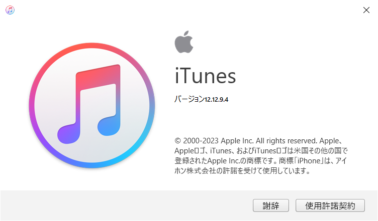Screen dimensions: 378x221
Task: Open the 使用許諾契約 license agreement button
Action: 330,205
